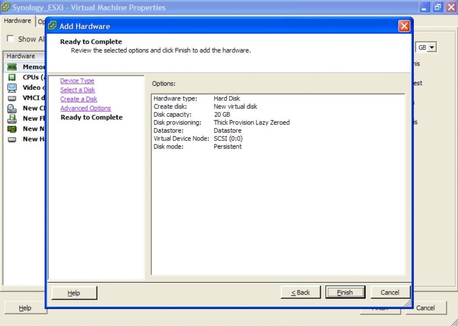The width and height of the screenshot is (458, 326).
Task: Enable the Show All Devices checkbox
Action: coord(10,39)
